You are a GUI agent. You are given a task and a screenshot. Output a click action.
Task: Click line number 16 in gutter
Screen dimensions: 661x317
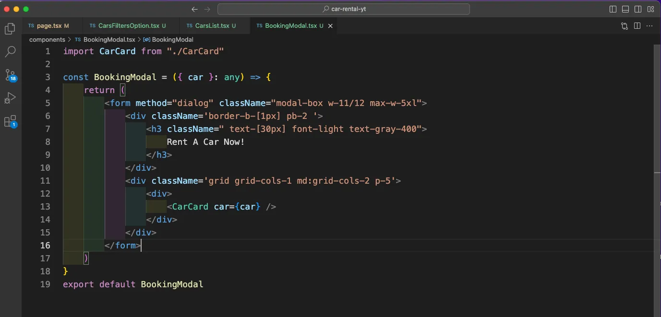(x=45, y=246)
